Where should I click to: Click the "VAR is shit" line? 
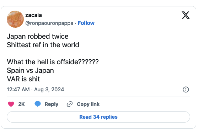pos(23,79)
